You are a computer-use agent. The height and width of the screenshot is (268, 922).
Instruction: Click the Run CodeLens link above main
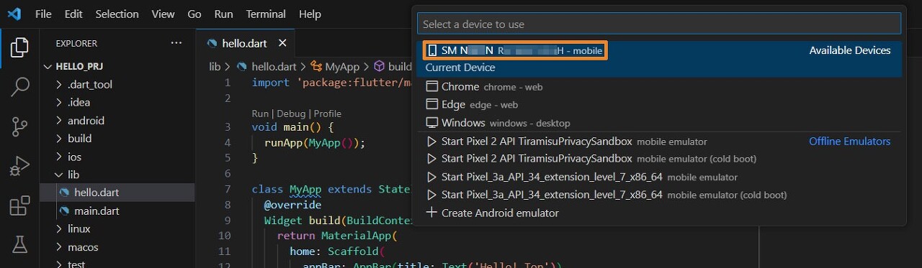(260, 114)
